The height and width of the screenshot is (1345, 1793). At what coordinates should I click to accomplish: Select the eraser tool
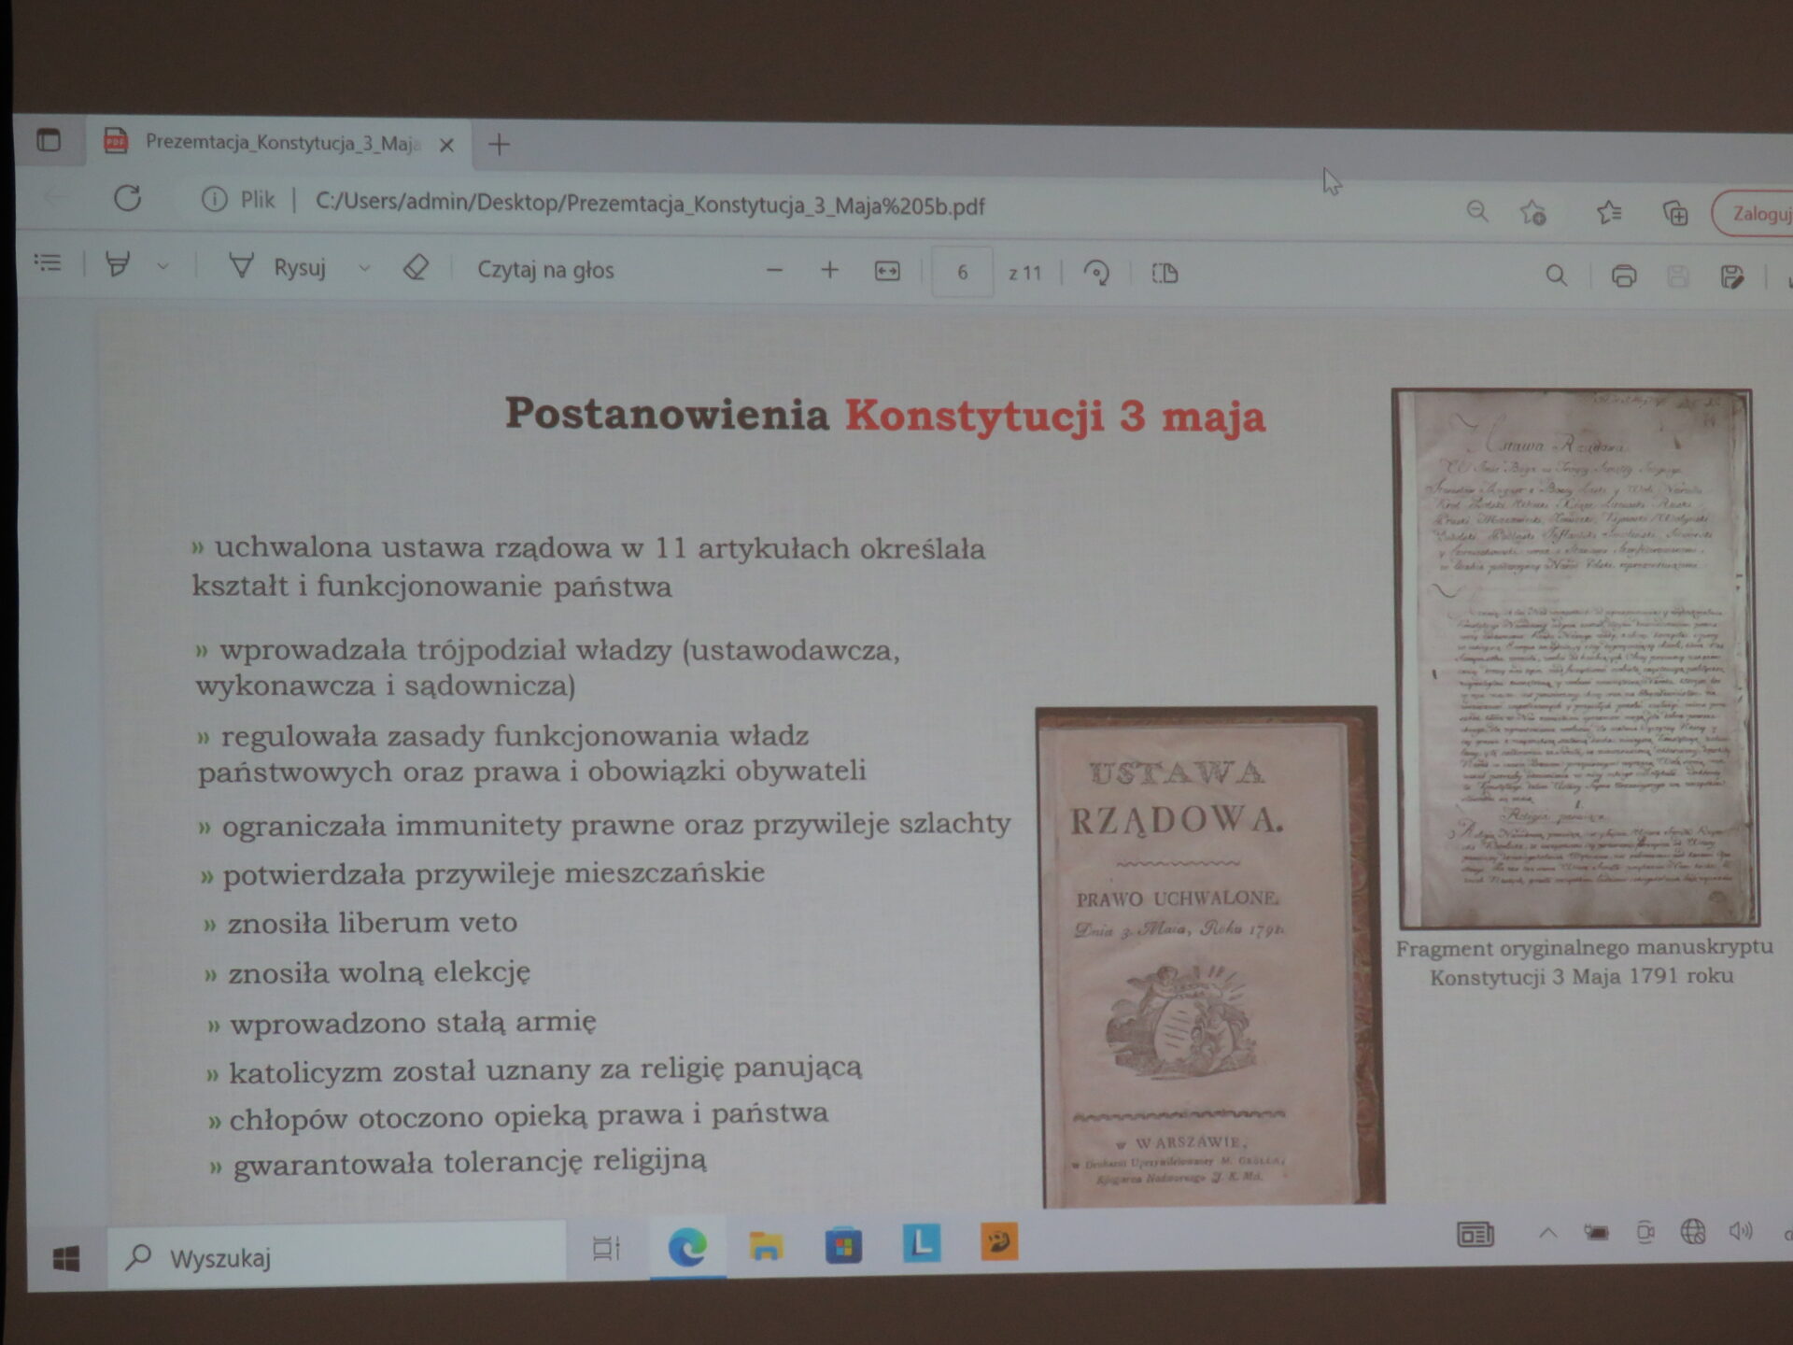416,268
